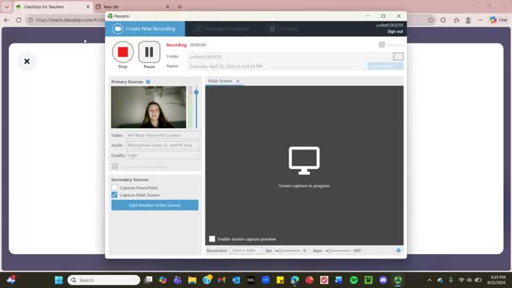Open Spotify from the taskbar
The image size is (512, 288).
(x=354, y=280)
